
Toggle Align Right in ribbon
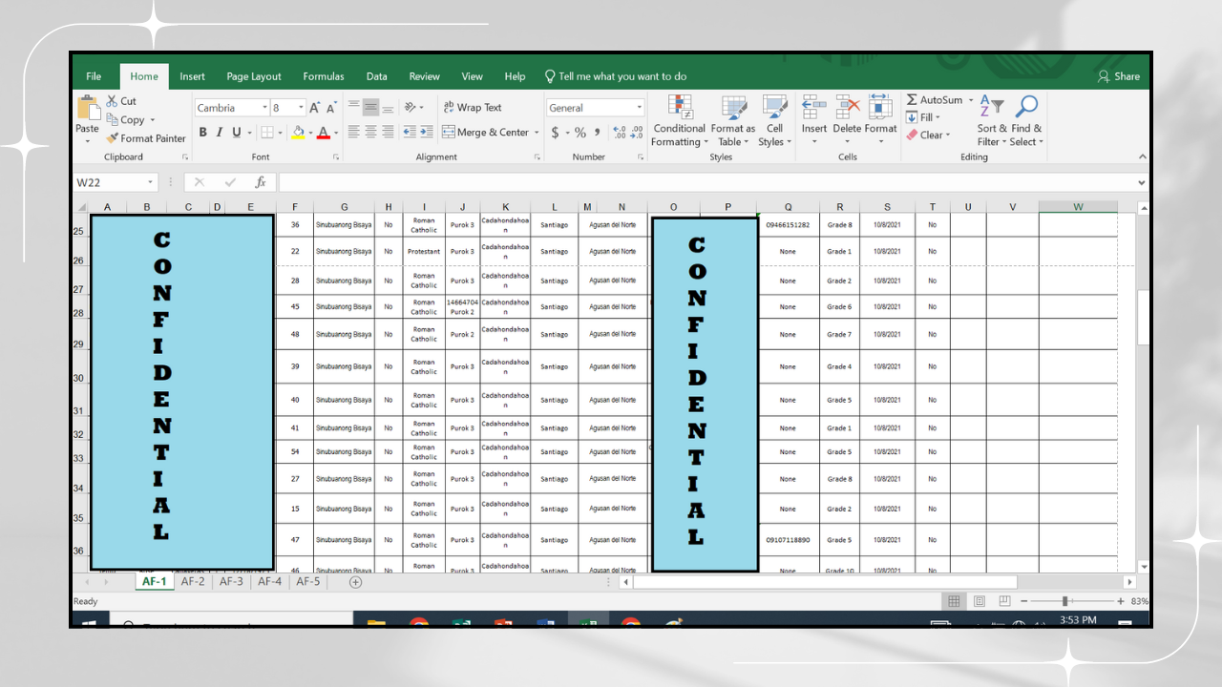388,132
